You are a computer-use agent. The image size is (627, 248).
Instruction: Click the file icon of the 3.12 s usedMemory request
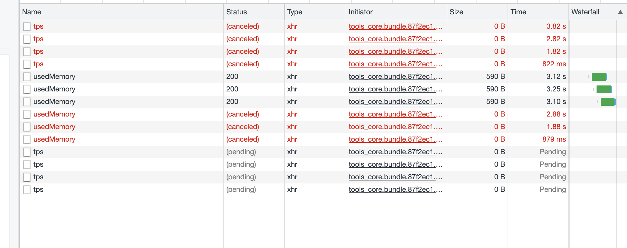27,77
